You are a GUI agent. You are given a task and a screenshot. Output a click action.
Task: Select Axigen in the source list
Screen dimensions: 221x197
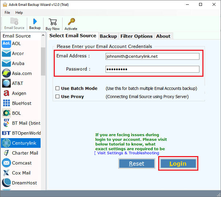tap(19, 93)
